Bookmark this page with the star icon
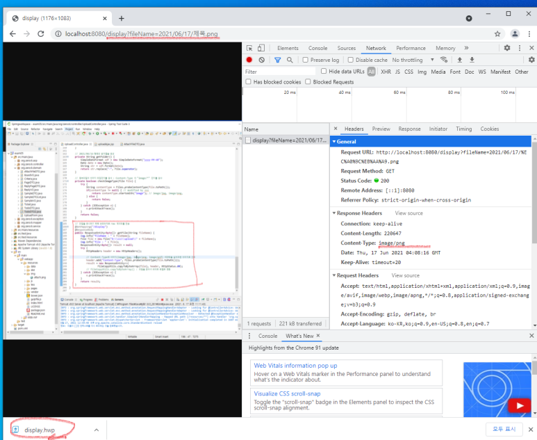The image size is (537, 440). click(497, 34)
